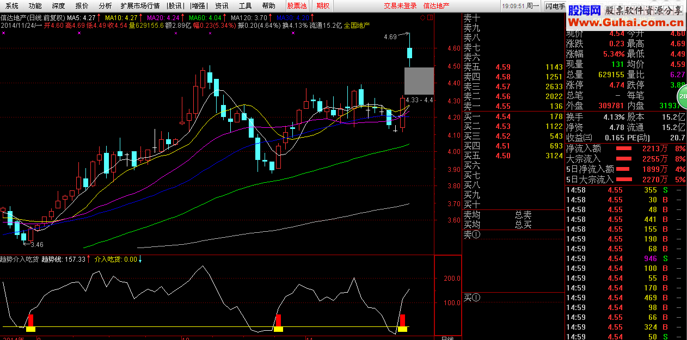Image resolution: width=687 pixels, height=340 pixels.
Task: Open the 功能 menu
Action: coord(35,6)
